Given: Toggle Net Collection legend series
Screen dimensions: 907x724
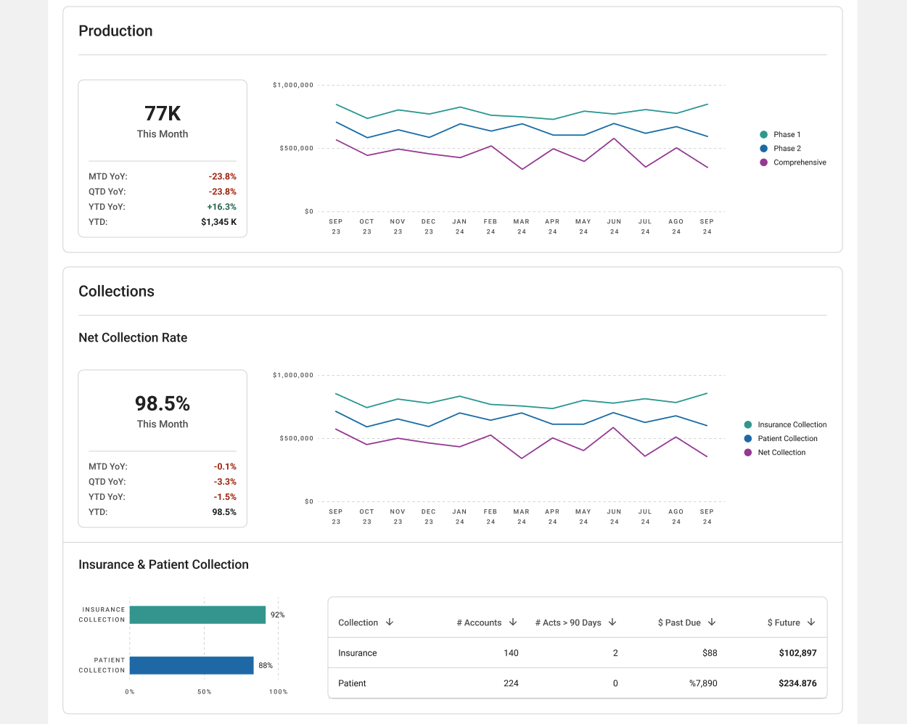Looking at the screenshot, I should click(775, 452).
